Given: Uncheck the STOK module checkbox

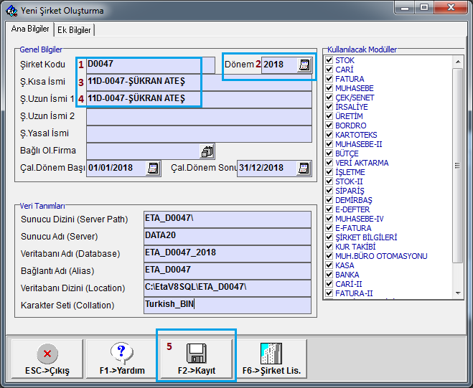Looking at the screenshot, I should 329,60.
